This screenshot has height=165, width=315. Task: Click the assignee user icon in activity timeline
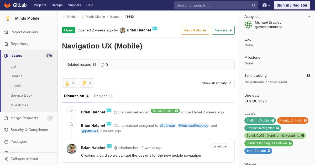click(71, 124)
